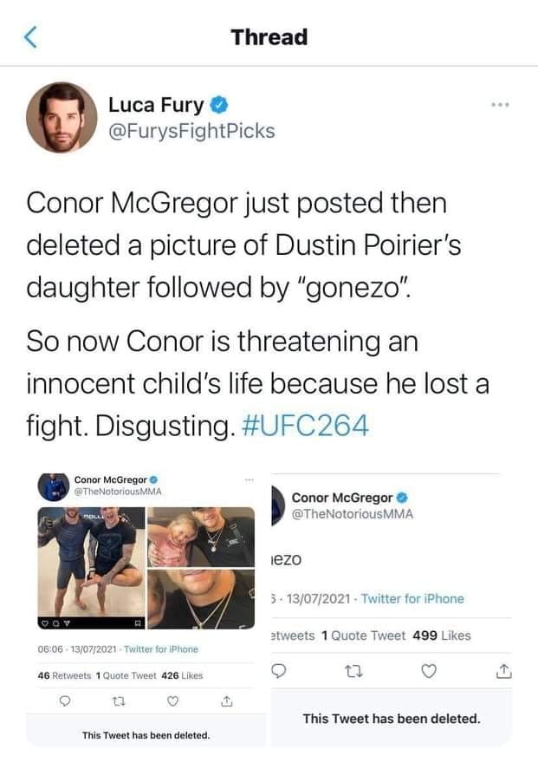Click the reply icon under 426 Likes

click(x=65, y=701)
